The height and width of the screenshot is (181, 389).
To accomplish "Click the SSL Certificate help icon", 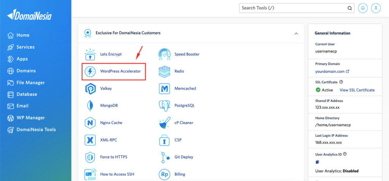I will pos(341,82).
